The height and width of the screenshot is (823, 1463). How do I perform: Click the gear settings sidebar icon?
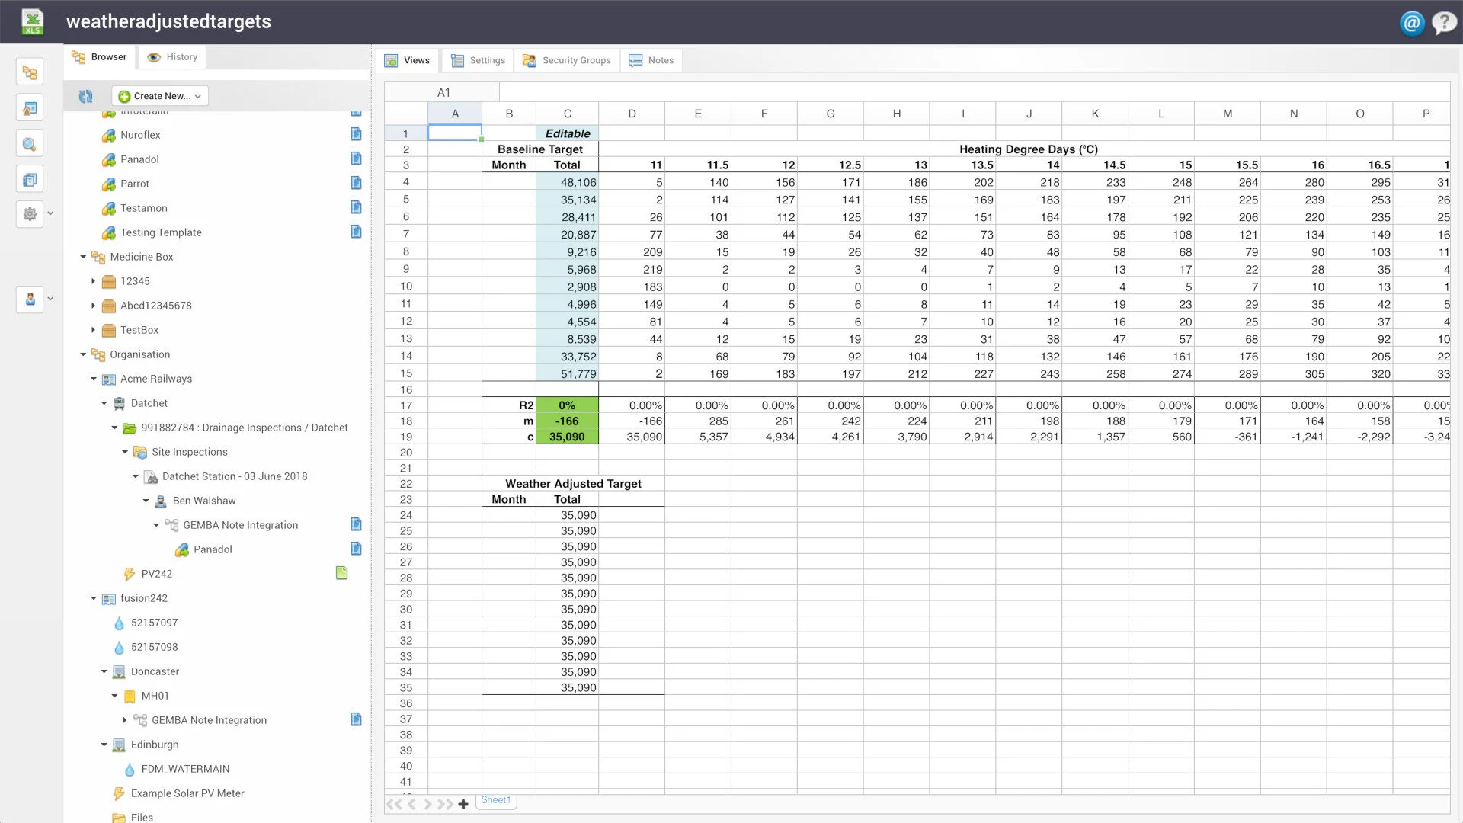click(30, 214)
